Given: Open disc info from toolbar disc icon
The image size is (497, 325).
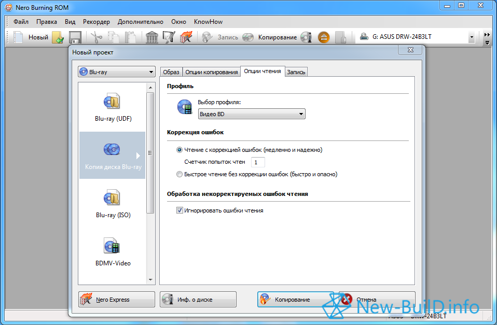Looking at the screenshot, I should [306, 37].
